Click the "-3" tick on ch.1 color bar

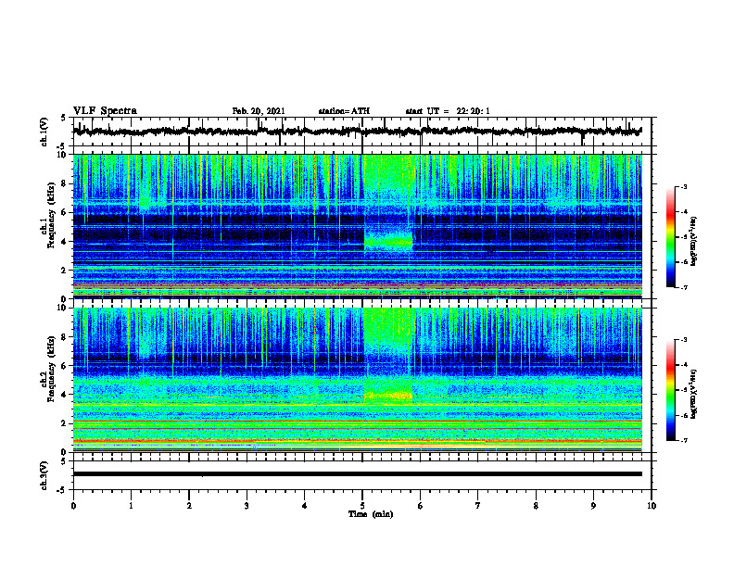684,186
